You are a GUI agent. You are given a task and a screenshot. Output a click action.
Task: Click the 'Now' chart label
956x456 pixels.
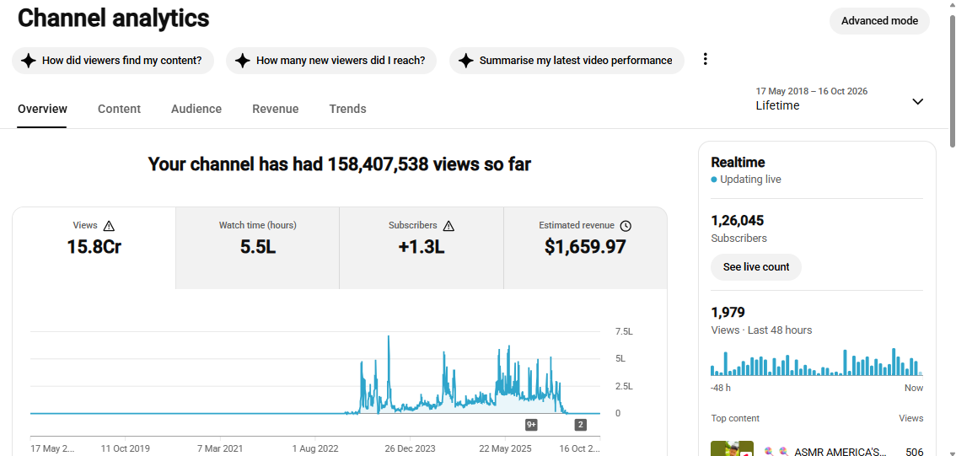[913, 388]
